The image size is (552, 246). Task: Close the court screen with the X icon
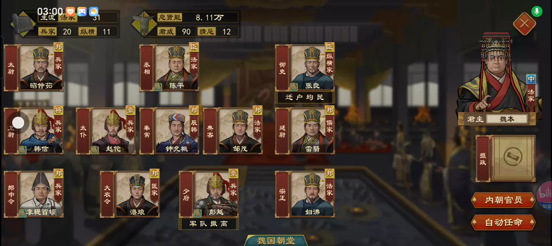(x=524, y=23)
